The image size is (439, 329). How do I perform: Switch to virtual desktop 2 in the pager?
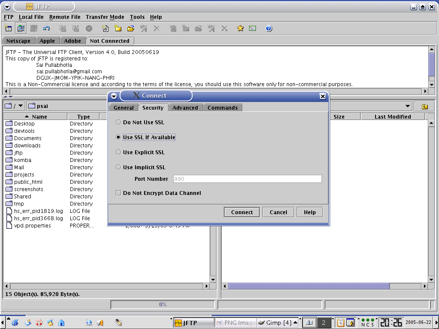coord(324,323)
